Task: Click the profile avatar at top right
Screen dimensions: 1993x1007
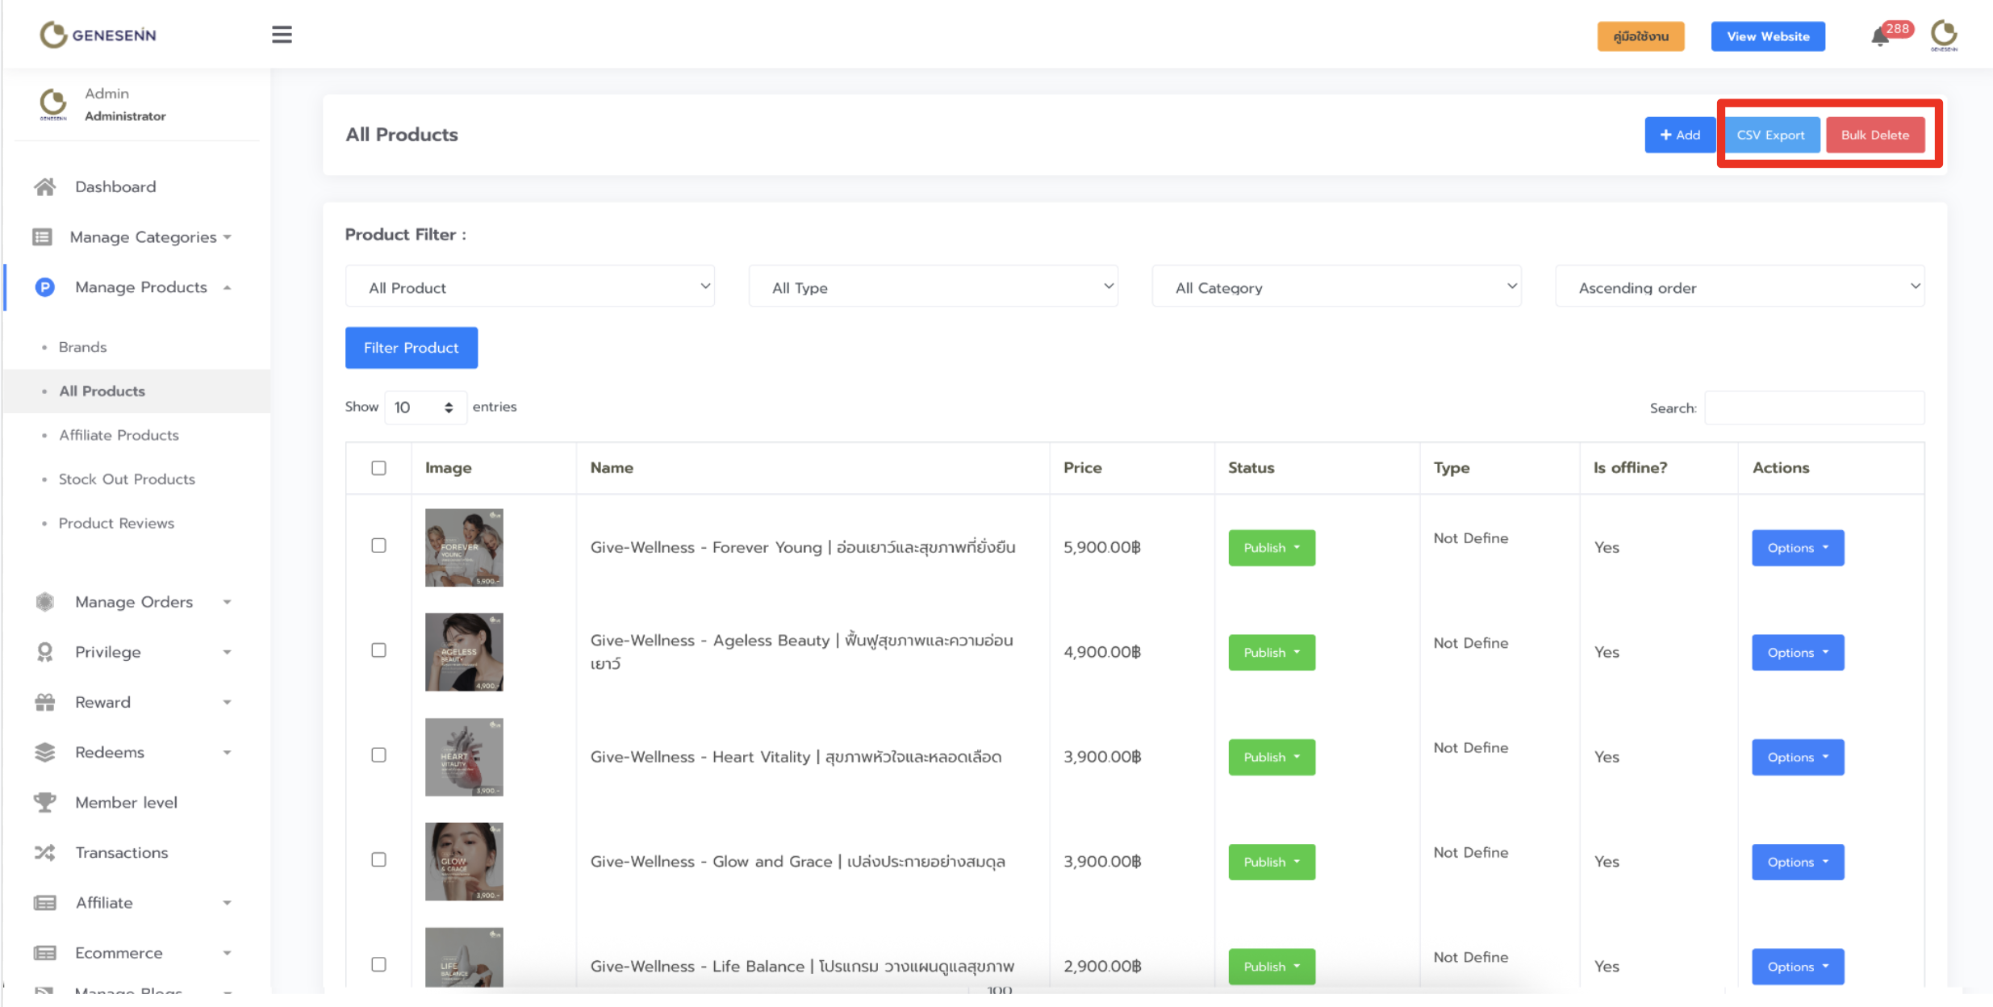Action: [x=1944, y=35]
